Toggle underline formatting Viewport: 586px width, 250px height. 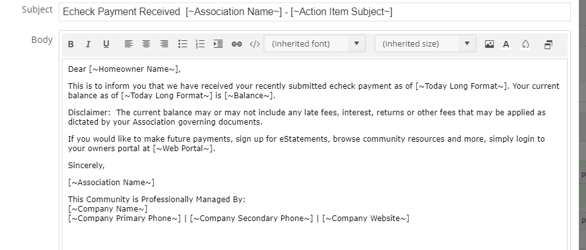coord(106,44)
